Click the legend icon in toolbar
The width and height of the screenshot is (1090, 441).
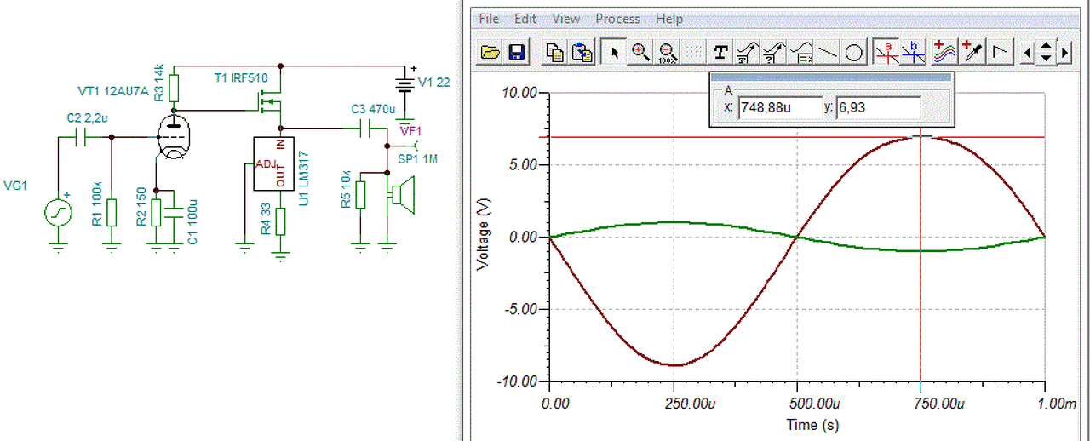[801, 53]
